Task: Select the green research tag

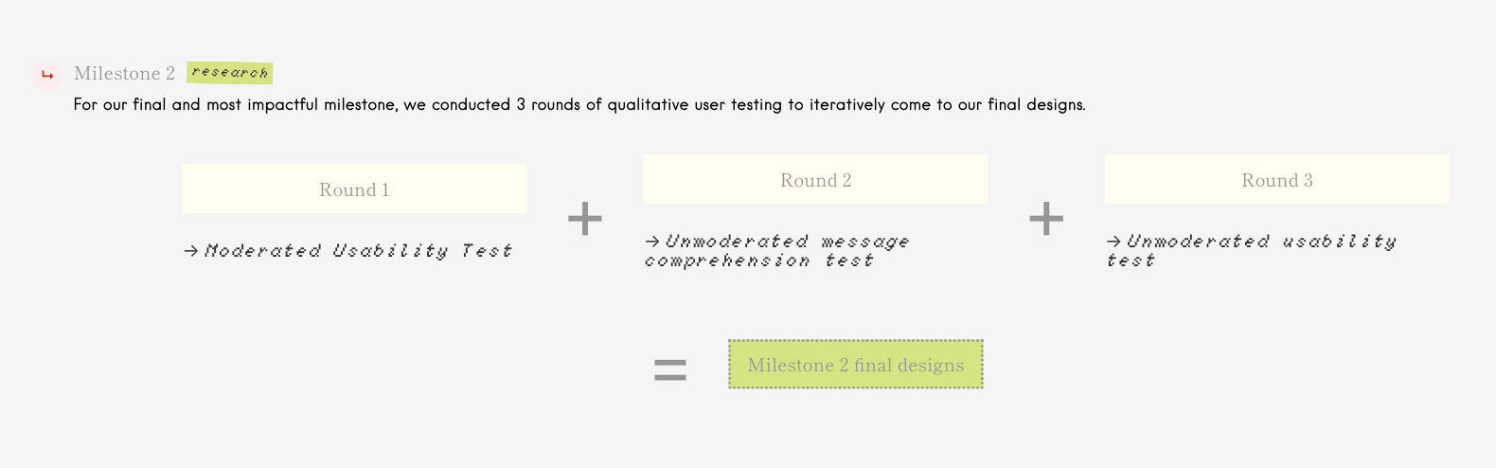Action: (230, 72)
